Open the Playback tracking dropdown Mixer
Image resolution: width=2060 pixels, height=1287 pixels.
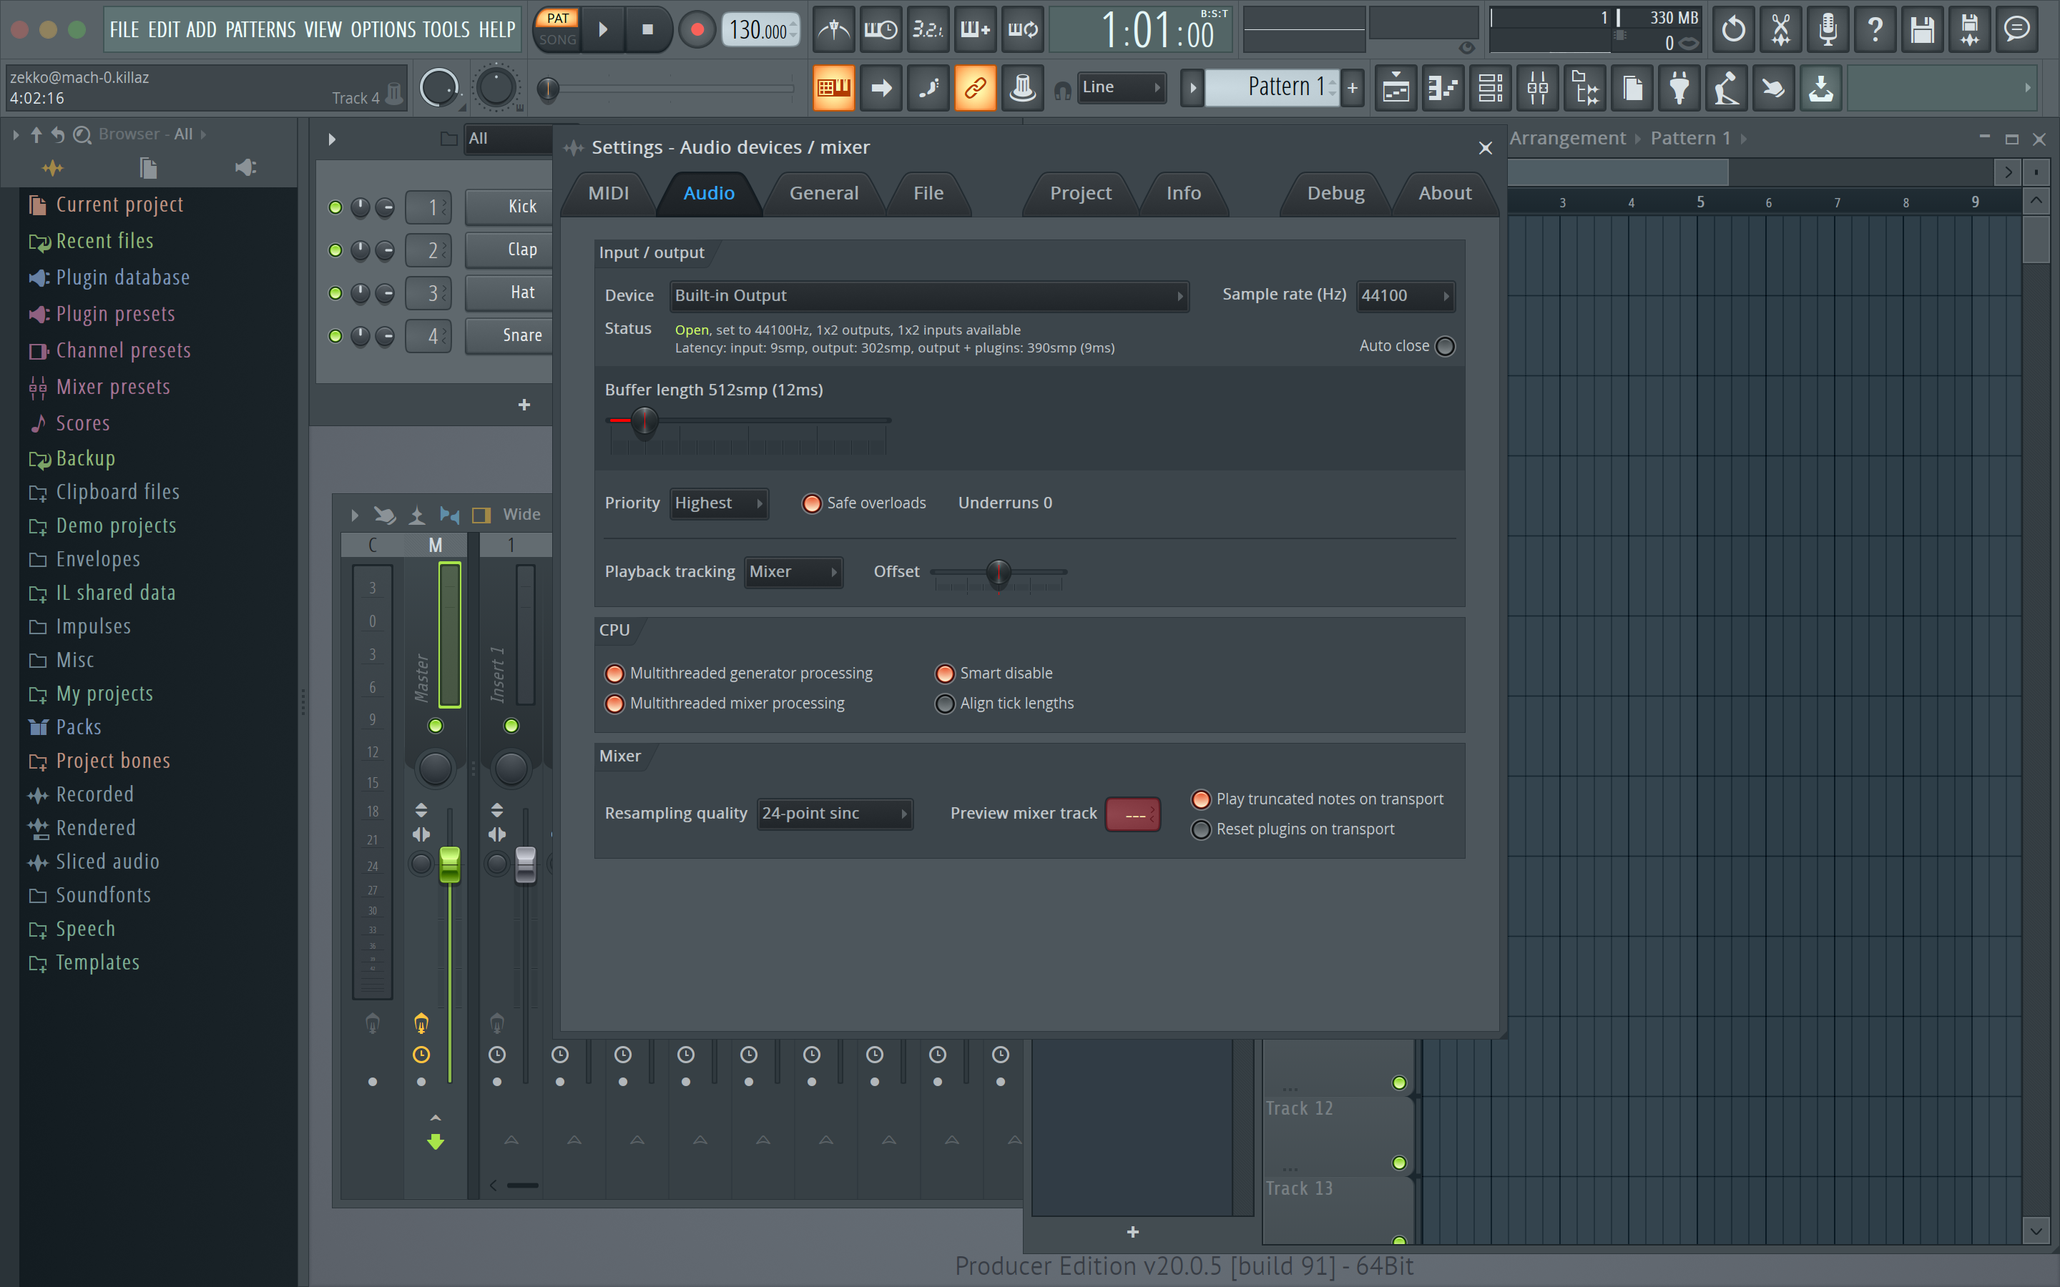(793, 572)
